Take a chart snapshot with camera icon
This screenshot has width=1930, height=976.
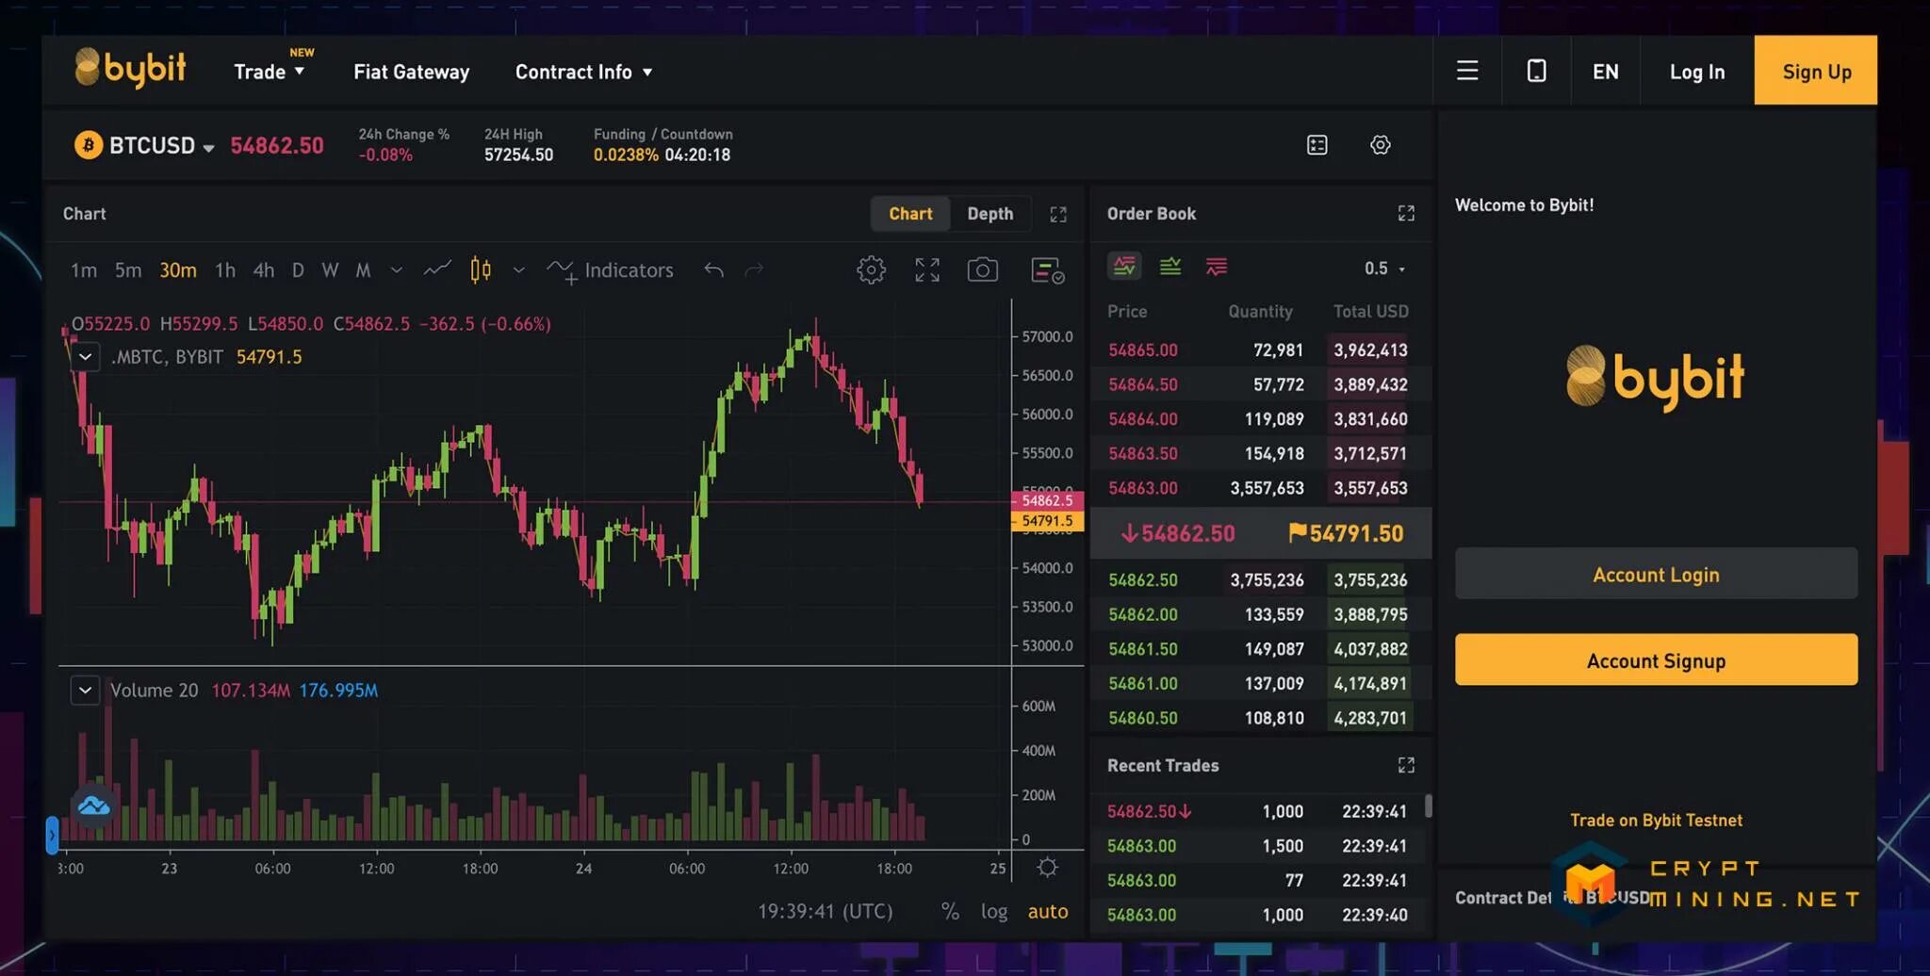pos(982,270)
